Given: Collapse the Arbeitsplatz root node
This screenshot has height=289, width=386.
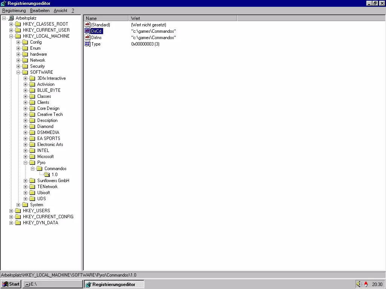Looking at the screenshot, I should [x=4, y=18].
